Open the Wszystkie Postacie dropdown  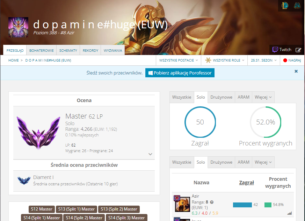(179, 60)
